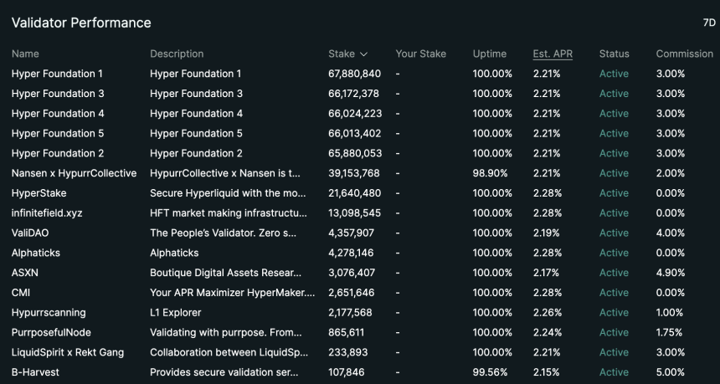
Task: Select CMI validator row
Action: pyautogui.click(x=360, y=292)
